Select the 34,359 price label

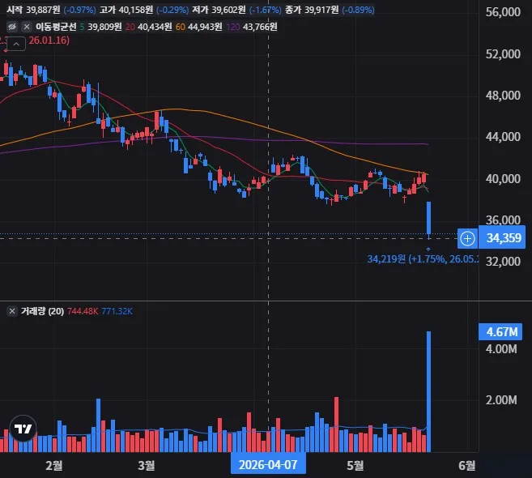(x=504, y=238)
